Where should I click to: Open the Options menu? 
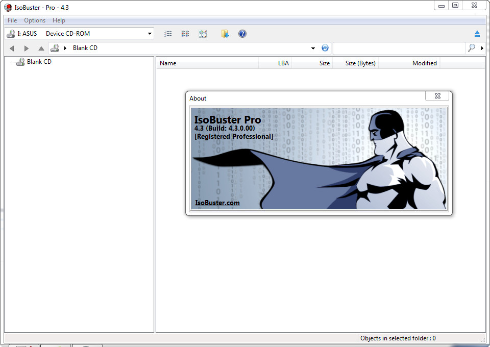point(35,20)
